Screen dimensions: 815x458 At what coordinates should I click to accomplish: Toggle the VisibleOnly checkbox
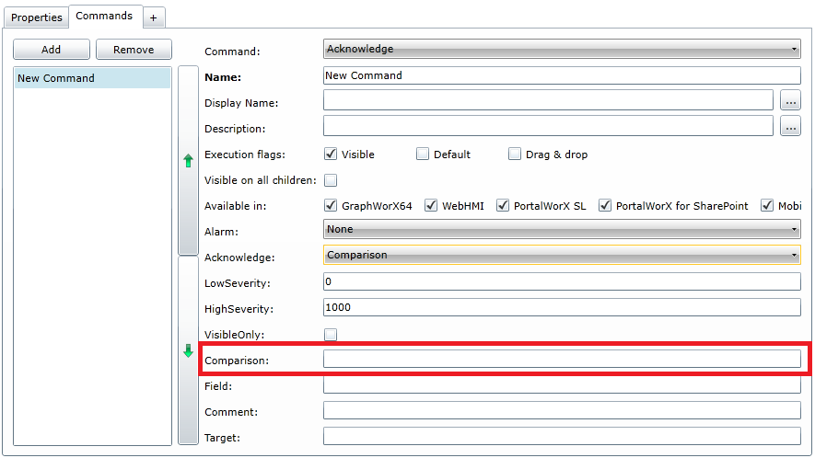[x=331, y=335]
